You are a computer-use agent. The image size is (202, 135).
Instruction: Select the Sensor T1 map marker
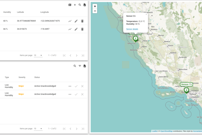point(186,90)
